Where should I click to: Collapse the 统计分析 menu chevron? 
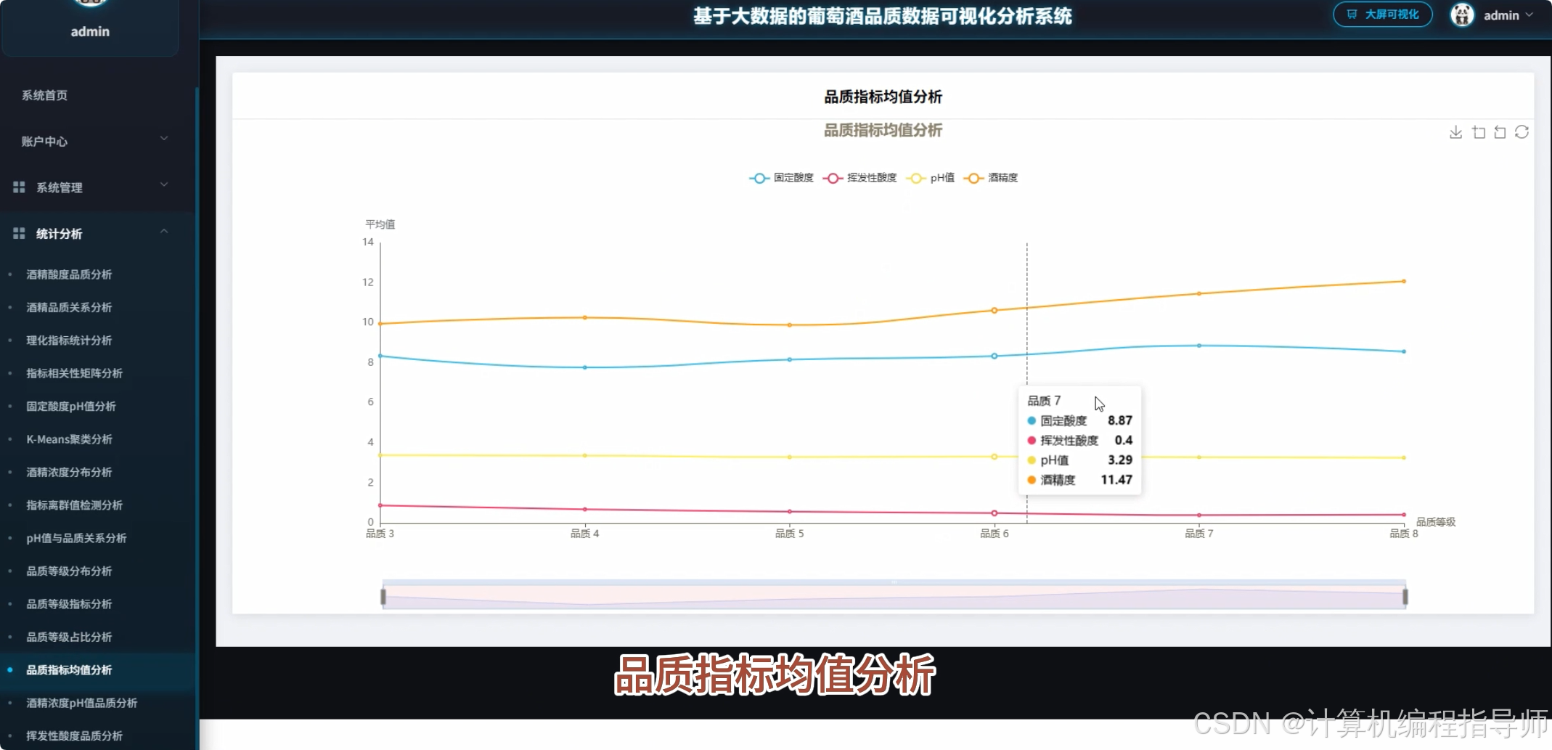click(164, 231)
